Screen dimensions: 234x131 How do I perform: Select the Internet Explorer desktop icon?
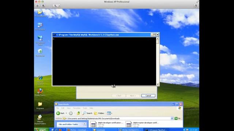coord(40,80)
